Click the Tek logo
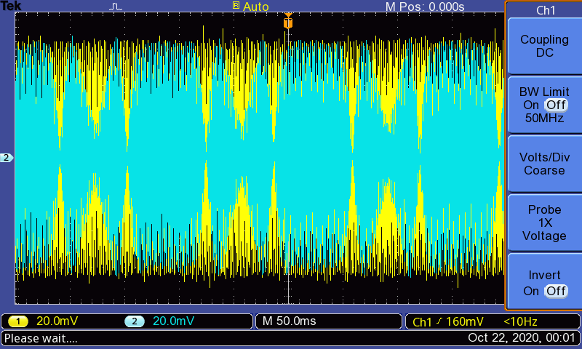The height and width of the screenshot is (349, 582). 11,6
